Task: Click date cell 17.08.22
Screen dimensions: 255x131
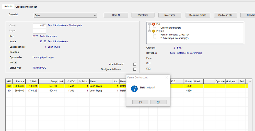Action: (32, 91)
